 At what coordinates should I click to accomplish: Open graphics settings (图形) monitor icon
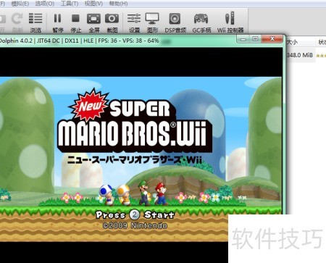point(152,22)
